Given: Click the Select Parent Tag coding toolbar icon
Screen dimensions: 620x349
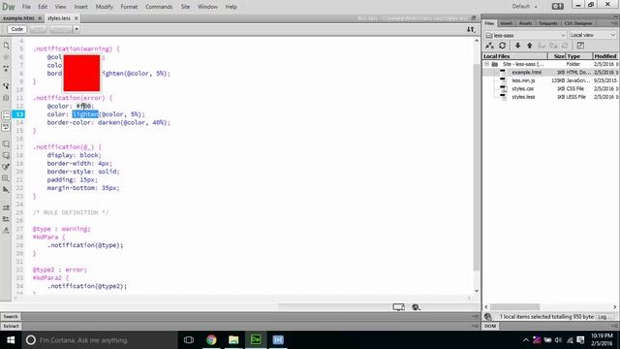Looking at the screenshot, I should point(6,86).
